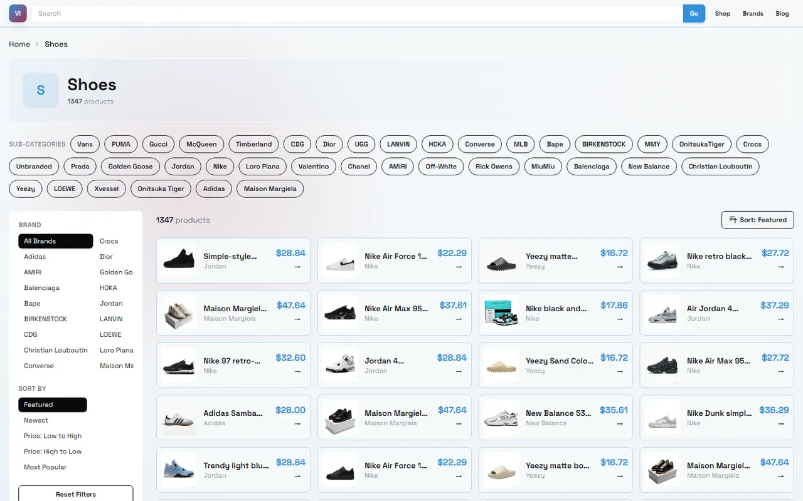Select Featured in Sort By sidebar
The height and width of the screenshot is (501, 803).
click(x=53, y=405)
